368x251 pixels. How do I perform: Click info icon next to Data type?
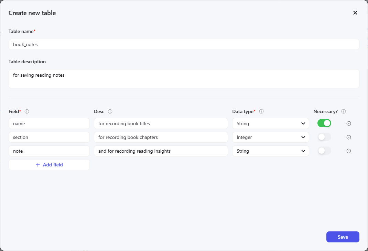(261, 111)
